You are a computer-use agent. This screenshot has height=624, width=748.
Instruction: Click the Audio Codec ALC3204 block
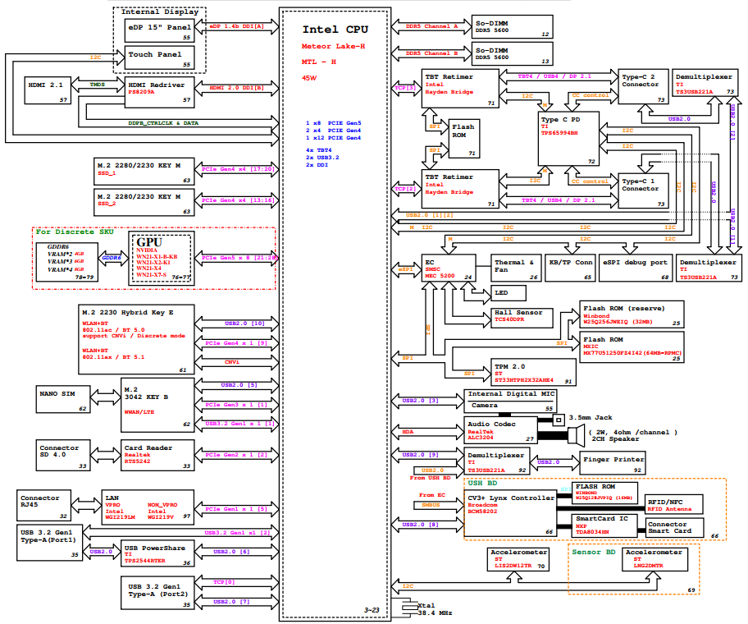501,430
